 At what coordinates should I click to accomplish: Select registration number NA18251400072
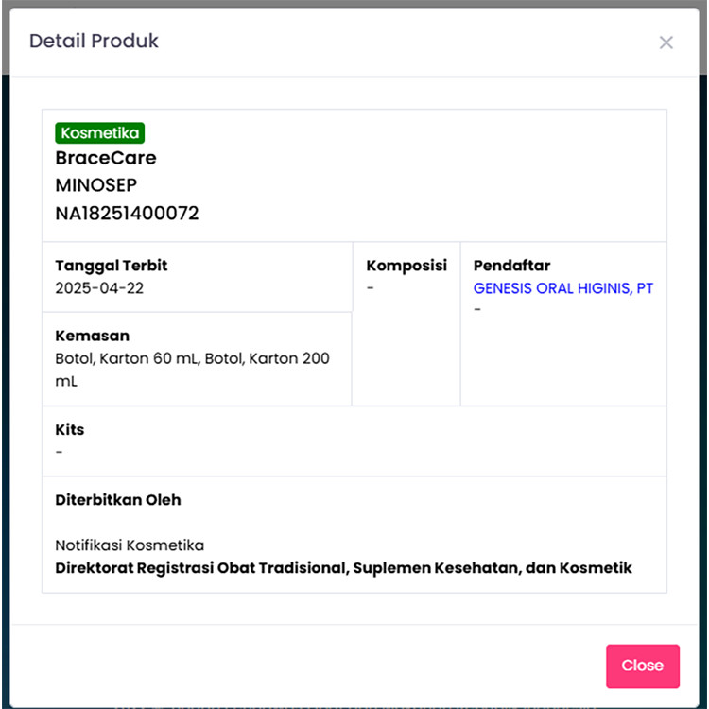[127, 214]
